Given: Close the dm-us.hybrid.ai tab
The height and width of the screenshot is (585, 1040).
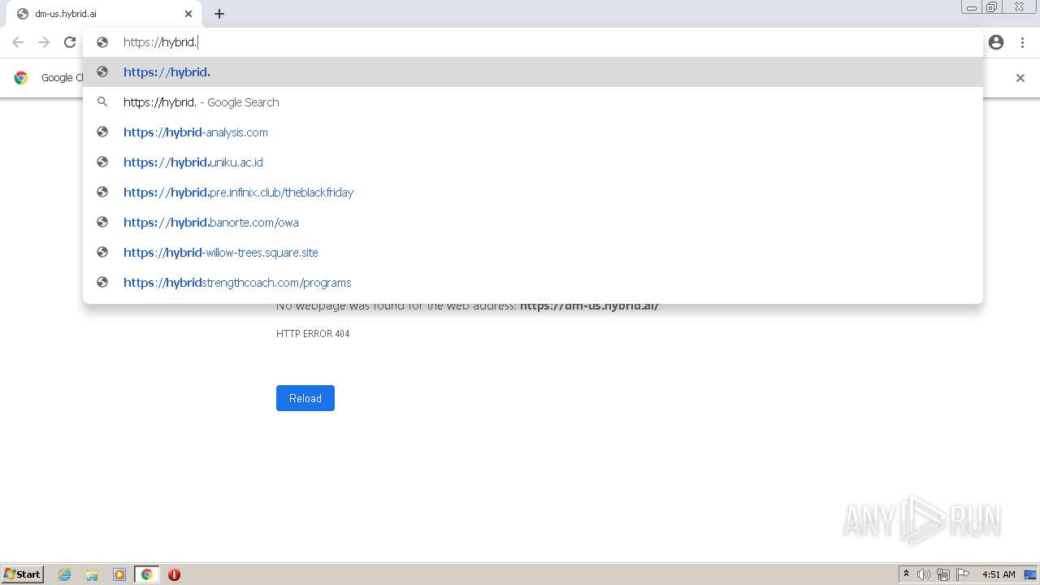Looking at the screenshot, I should 188,14.
